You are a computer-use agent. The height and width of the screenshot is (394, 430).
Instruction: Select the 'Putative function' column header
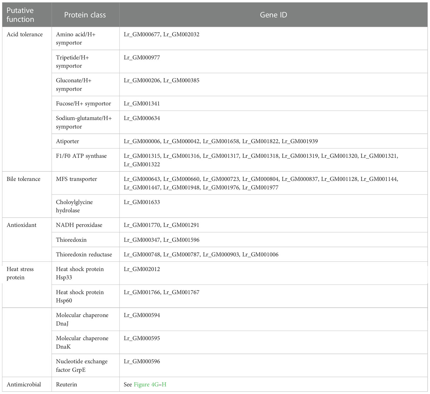[27, 15]
